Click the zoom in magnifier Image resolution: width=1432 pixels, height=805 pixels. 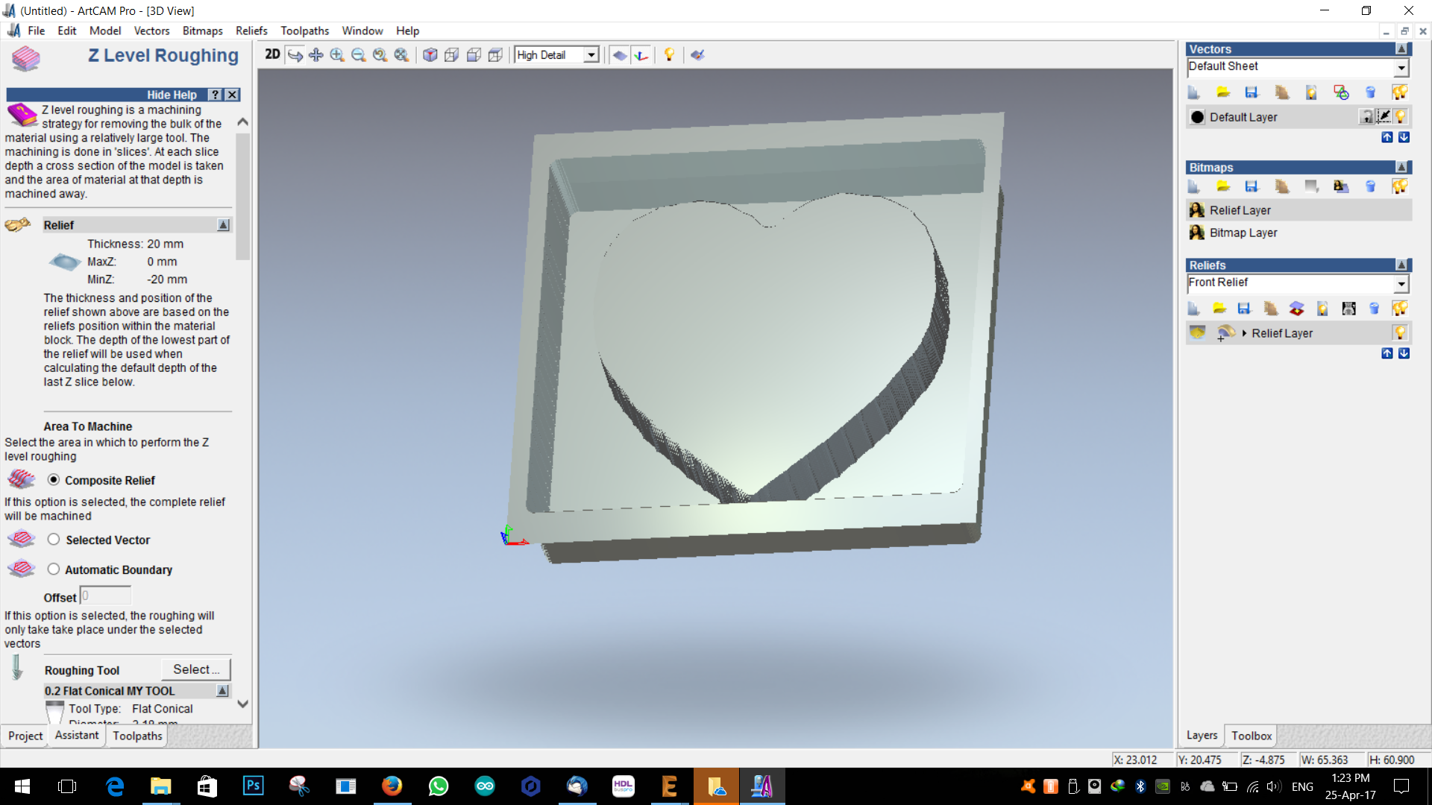pyautogui.click(x=337, y=54)
